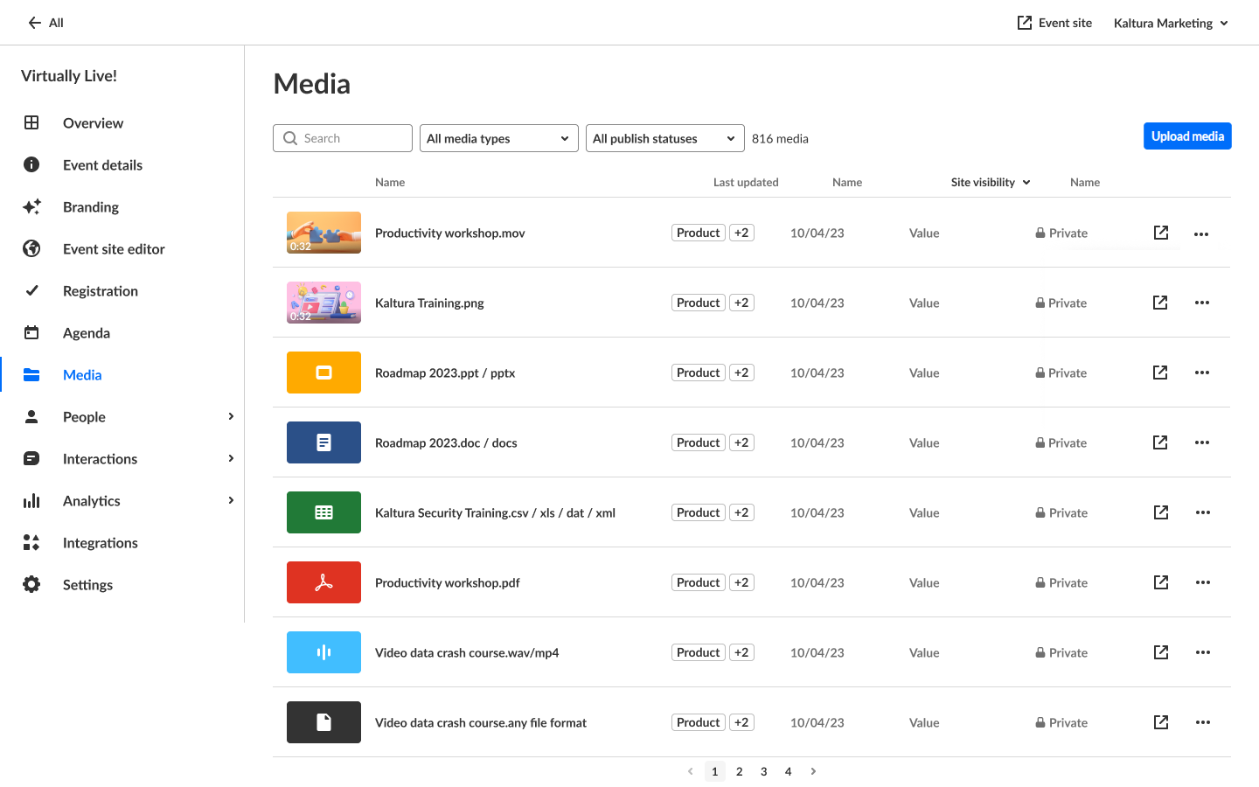Click the Integrations icon in sidebar
The height and width of the screenshot is (787, 1259).
pos(31,543)
